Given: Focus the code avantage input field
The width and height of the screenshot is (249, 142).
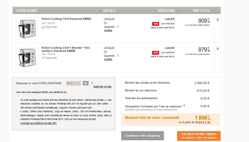Looking at the screenshot, I should pyautogui.click(x=73, y=83).
